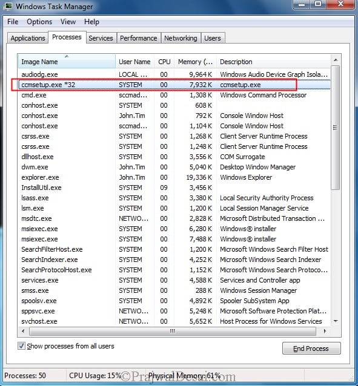Select the msdtc.exe process
The height and width of the screenshot is (386, 358).
pos(174,218)
